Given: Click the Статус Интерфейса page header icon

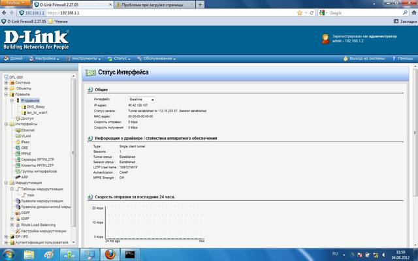Looking at the screenshot, I should pos(90,72).
